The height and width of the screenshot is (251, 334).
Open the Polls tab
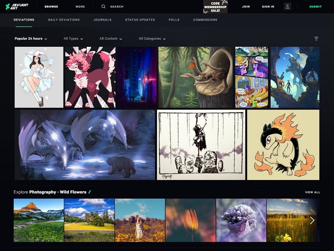pos(174,20)
